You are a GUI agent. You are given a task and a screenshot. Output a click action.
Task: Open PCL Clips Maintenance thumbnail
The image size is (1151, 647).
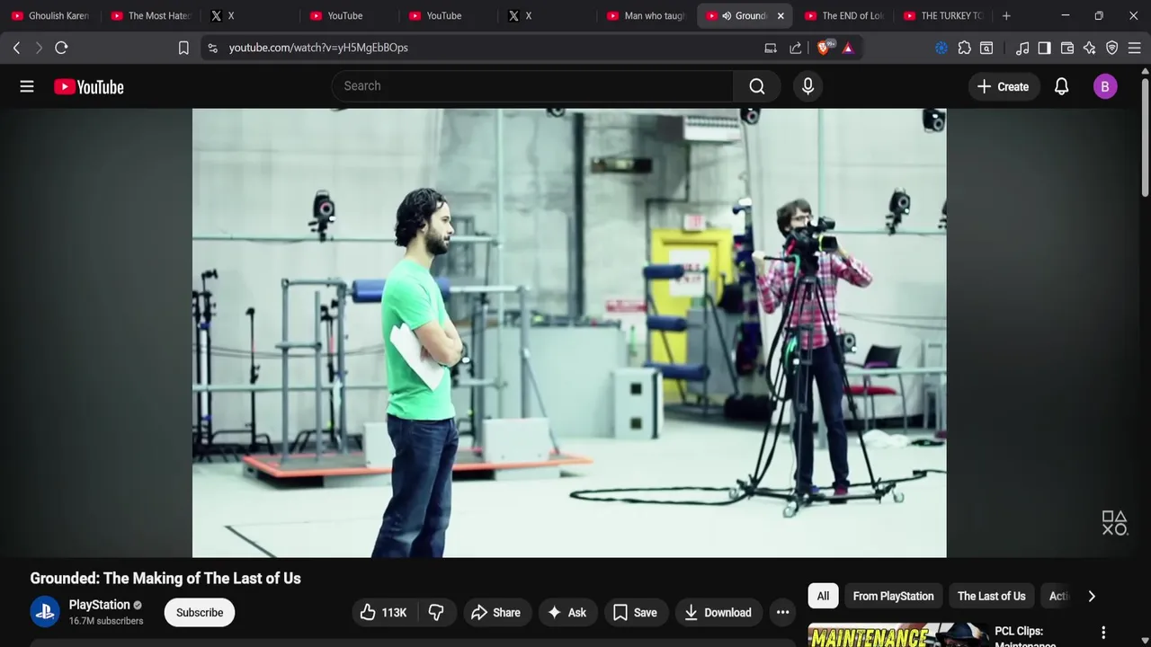(x=898, y=634)
